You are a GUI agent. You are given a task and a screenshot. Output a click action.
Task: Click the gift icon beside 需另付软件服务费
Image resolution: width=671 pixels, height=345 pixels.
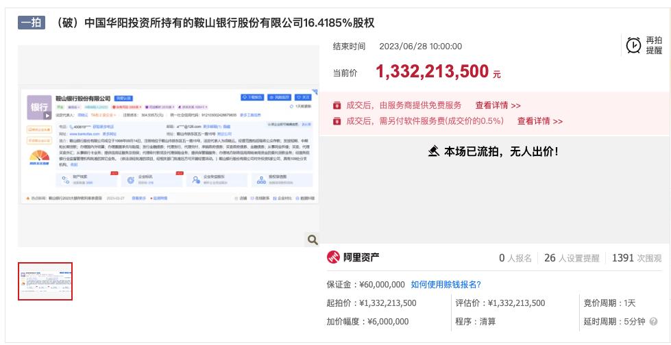click(337, 121)
